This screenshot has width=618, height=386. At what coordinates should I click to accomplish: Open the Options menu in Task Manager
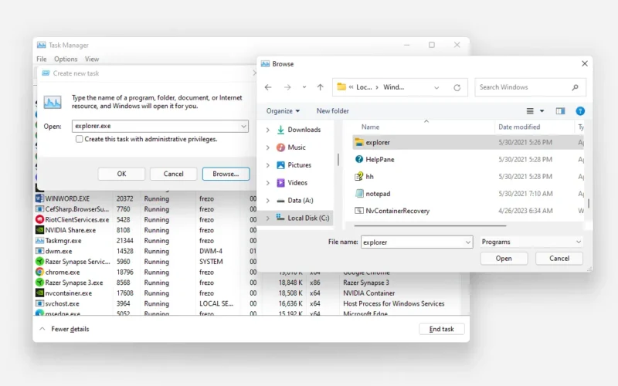tap(66, 59)
